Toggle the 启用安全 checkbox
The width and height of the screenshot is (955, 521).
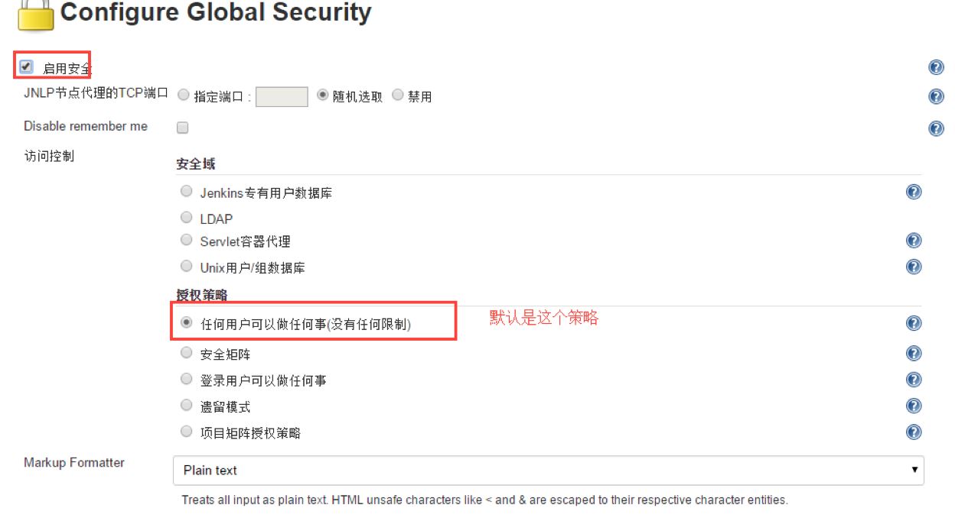(x=26, y=66)
